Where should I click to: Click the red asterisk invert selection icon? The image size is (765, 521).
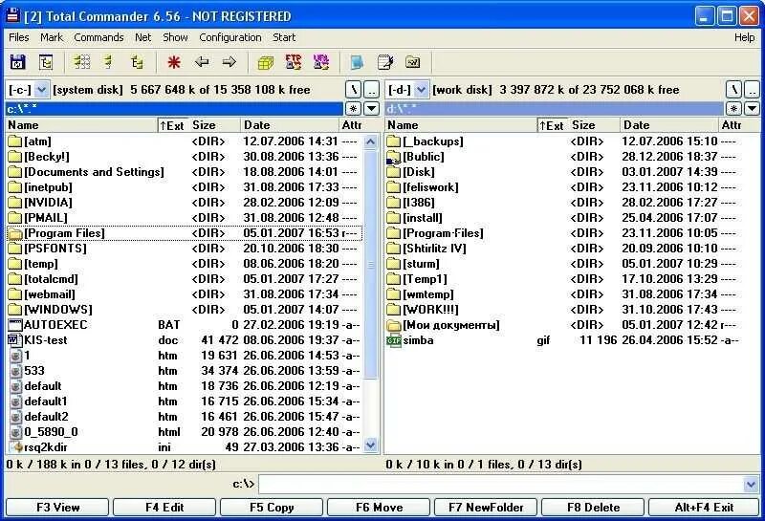[174, 62]
